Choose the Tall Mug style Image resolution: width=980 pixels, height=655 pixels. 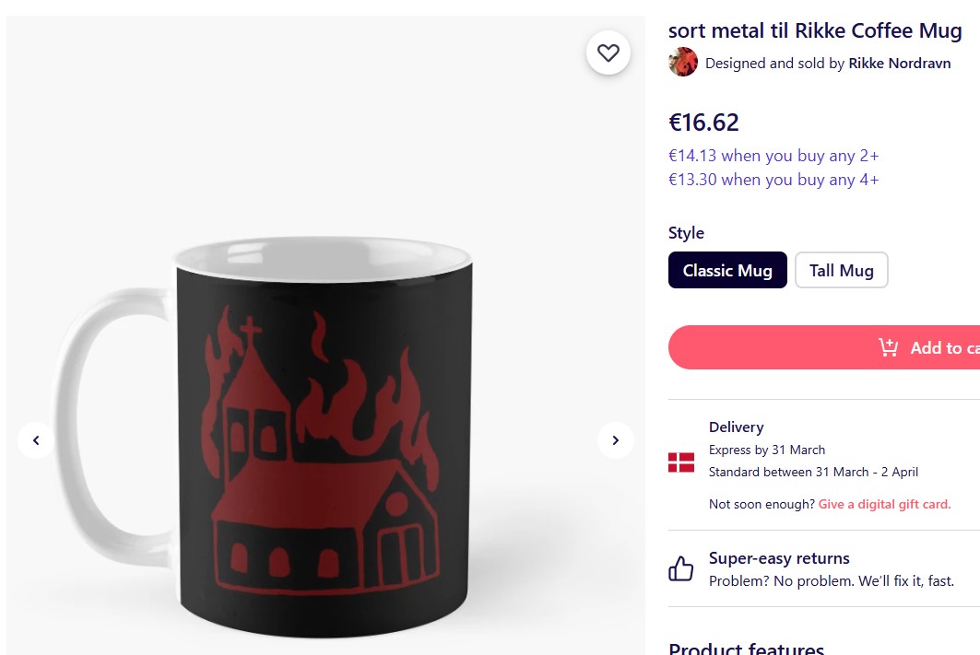pyautogui.click(x=841, y=270)
